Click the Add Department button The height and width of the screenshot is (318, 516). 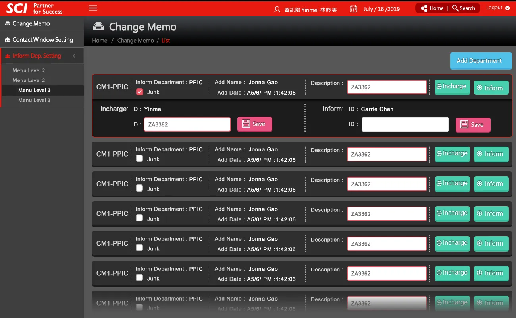click(481, 61)
